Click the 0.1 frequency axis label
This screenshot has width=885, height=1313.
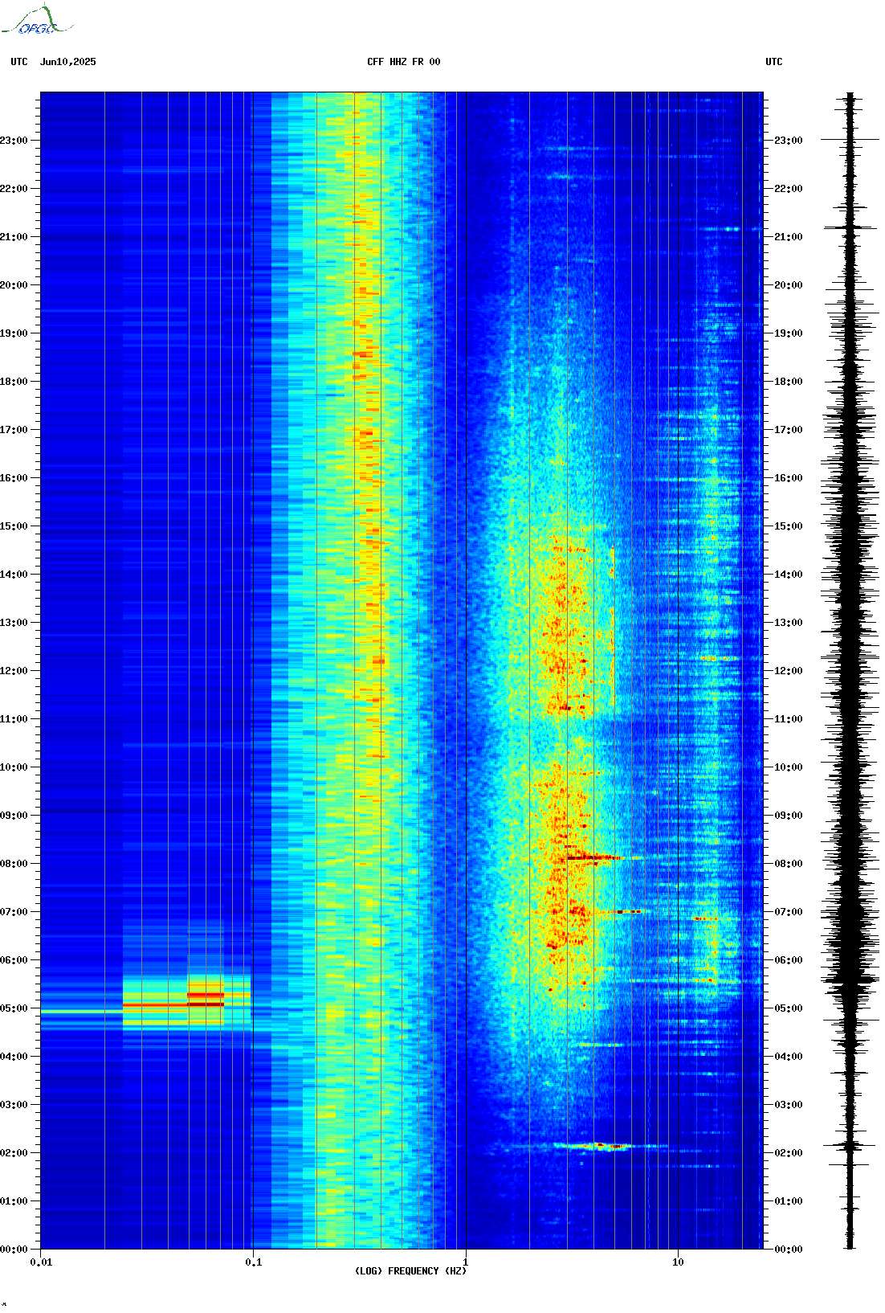253,1262
